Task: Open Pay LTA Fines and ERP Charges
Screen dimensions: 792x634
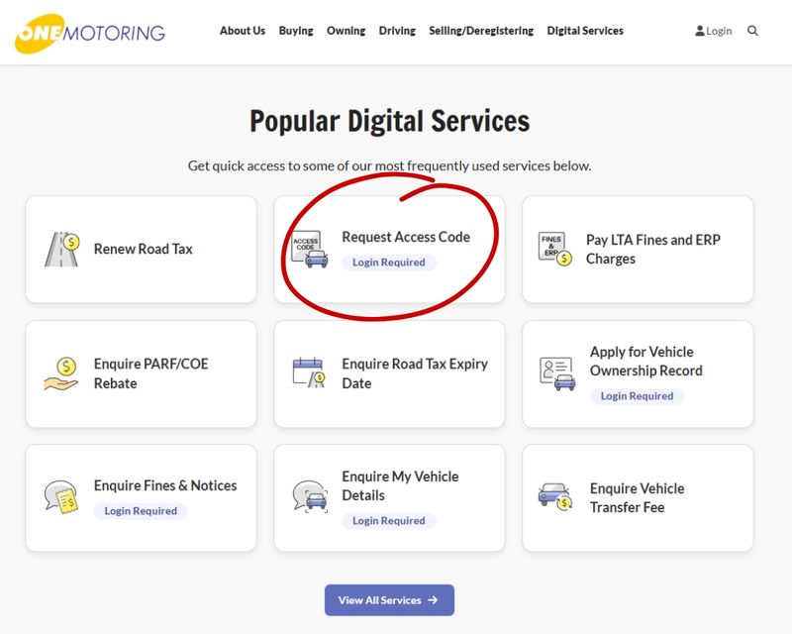Action: point(638,250)
